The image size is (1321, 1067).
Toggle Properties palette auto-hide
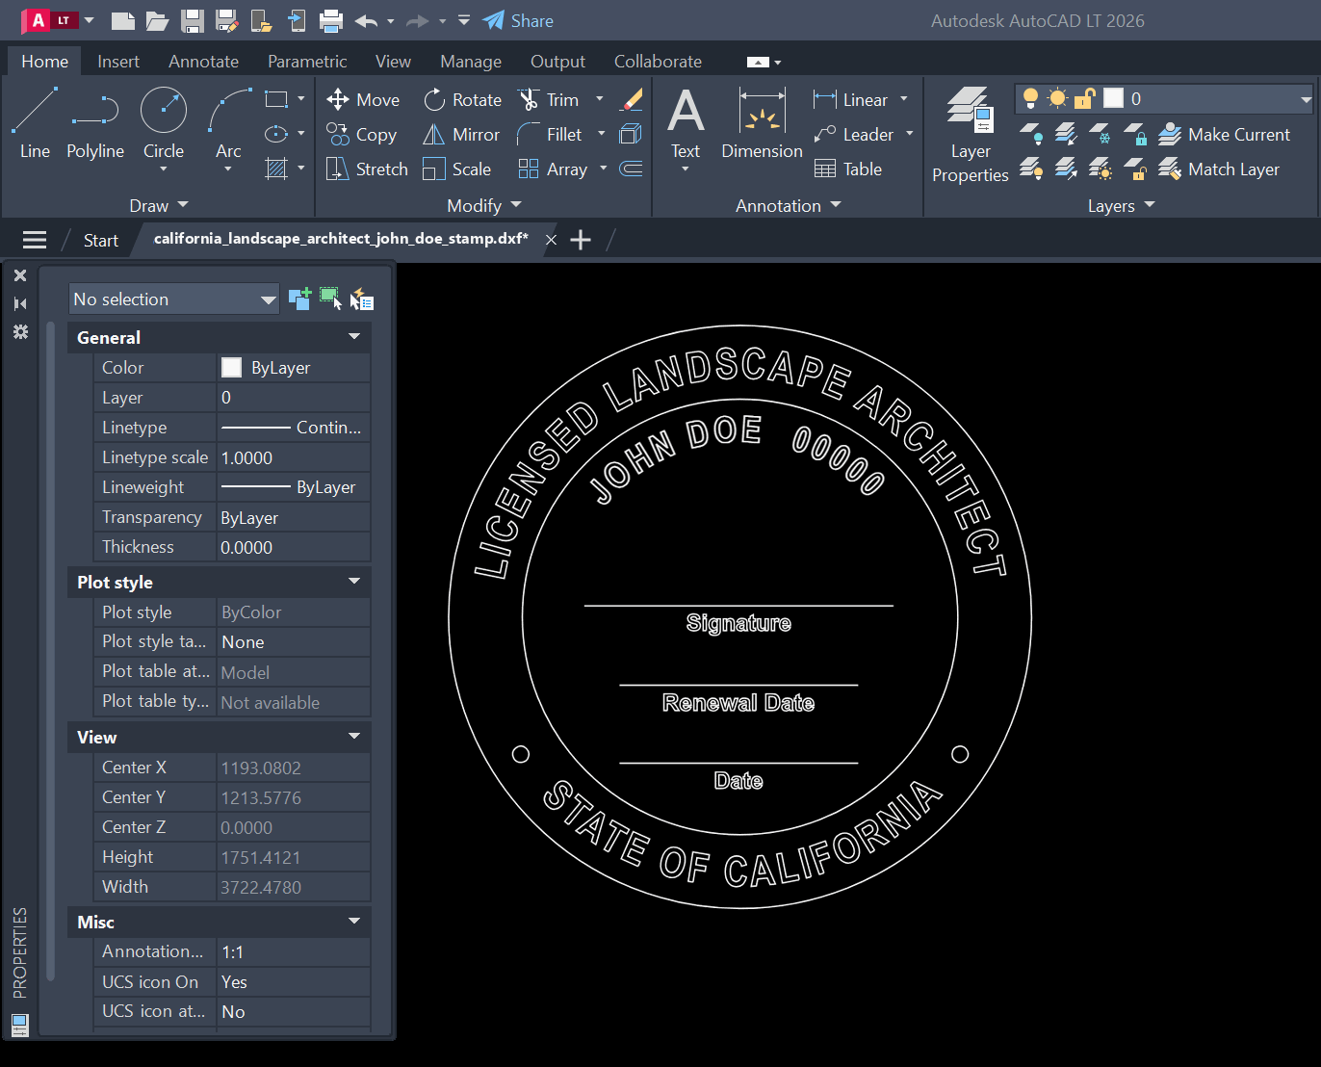[20, 303]
